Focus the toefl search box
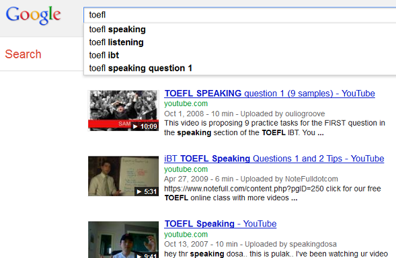Viewport: 396px width, 258px height. click(239, 15)
